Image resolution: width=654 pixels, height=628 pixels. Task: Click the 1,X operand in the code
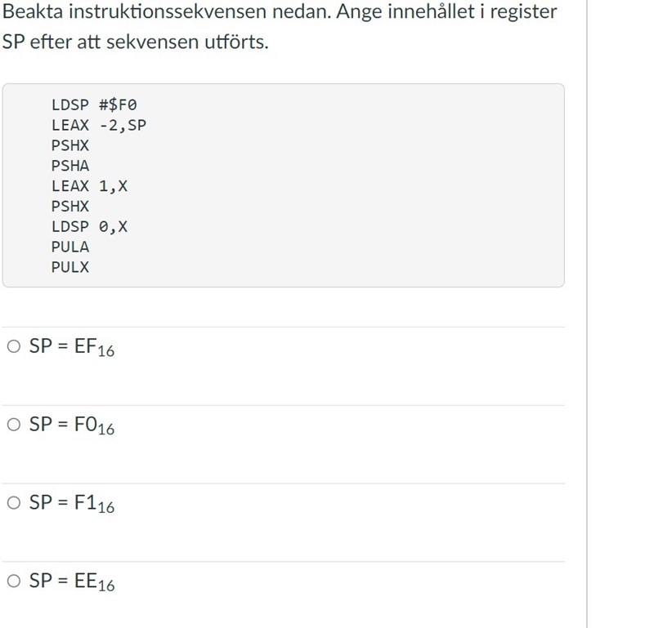[x=114, y=186]
